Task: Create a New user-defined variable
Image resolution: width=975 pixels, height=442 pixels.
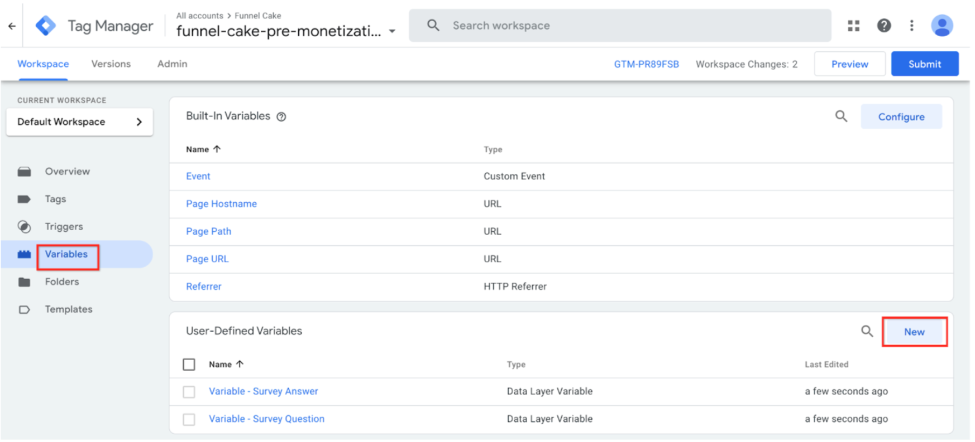Action: click(914, 332)
